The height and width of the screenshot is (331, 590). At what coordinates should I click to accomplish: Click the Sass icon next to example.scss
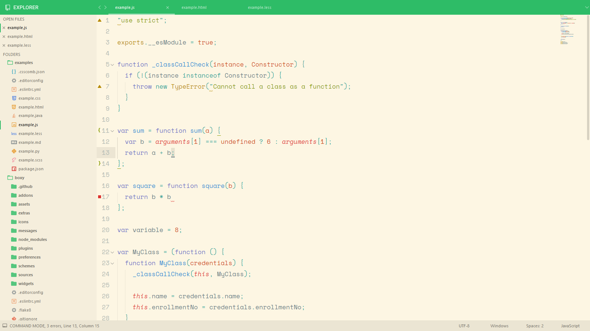[x=14, y=160]
